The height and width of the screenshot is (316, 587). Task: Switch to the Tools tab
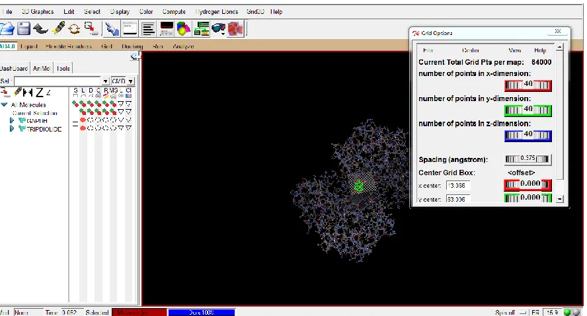coord(63,69)
